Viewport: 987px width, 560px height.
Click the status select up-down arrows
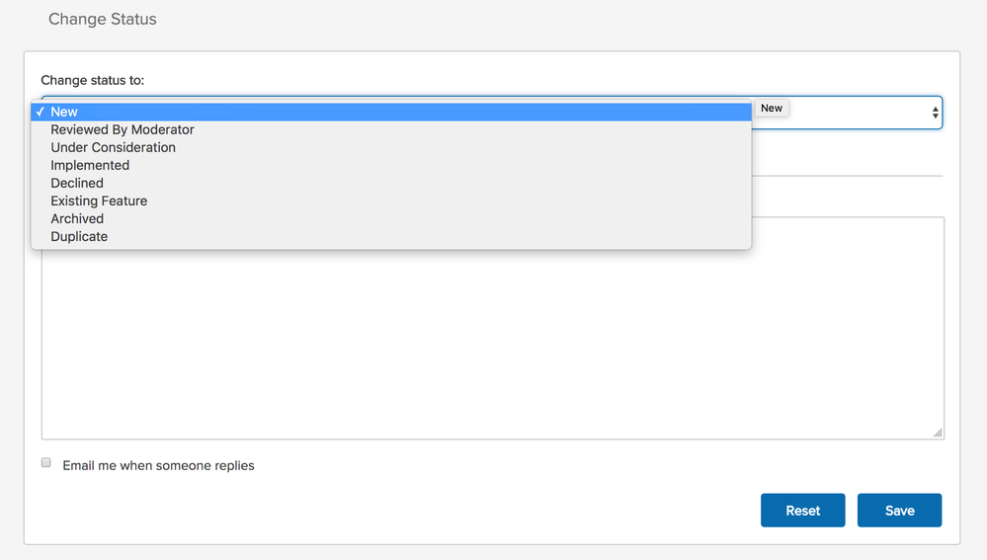(x=935, y=113)
